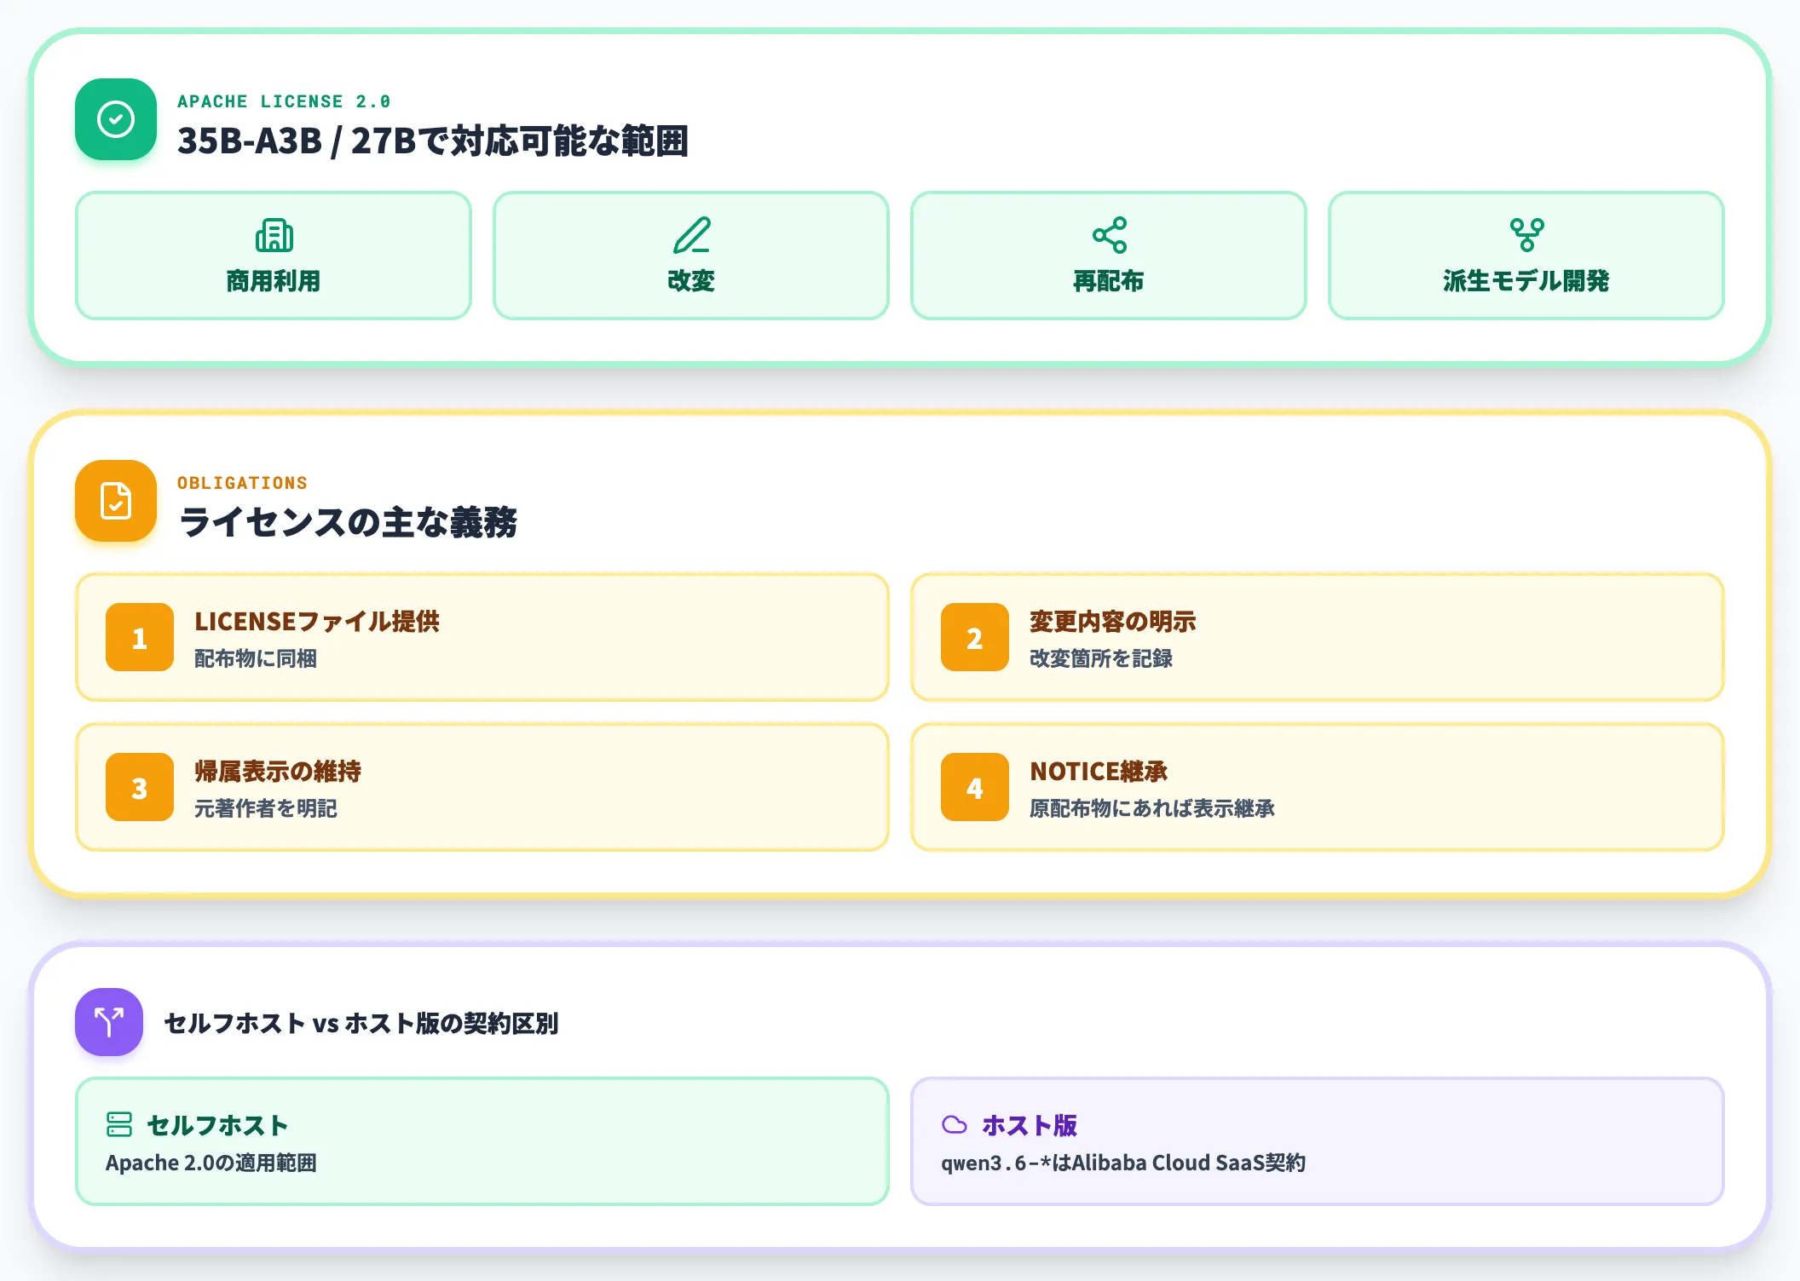Click the text 配布物に同梱
The width and height of the screenshot is (1800, 1281).
point(256,658)
